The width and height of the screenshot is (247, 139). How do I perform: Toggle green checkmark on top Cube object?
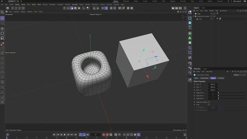click(215, 14)
